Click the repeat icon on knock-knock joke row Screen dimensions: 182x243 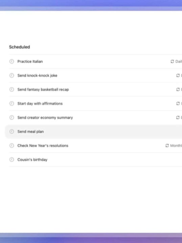[178, 76]
